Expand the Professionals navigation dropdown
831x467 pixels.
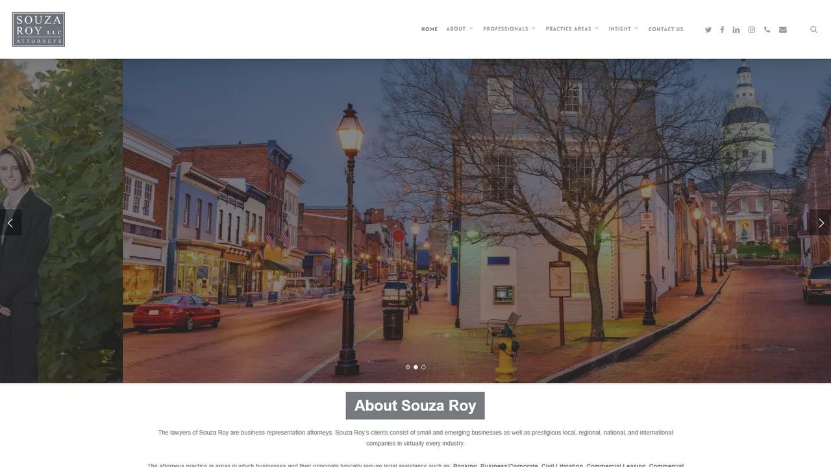[x=509, y=29]
